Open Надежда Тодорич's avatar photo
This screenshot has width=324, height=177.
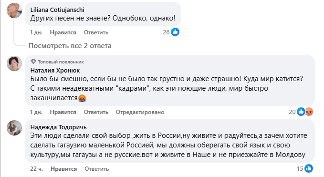tap(14, 128)
